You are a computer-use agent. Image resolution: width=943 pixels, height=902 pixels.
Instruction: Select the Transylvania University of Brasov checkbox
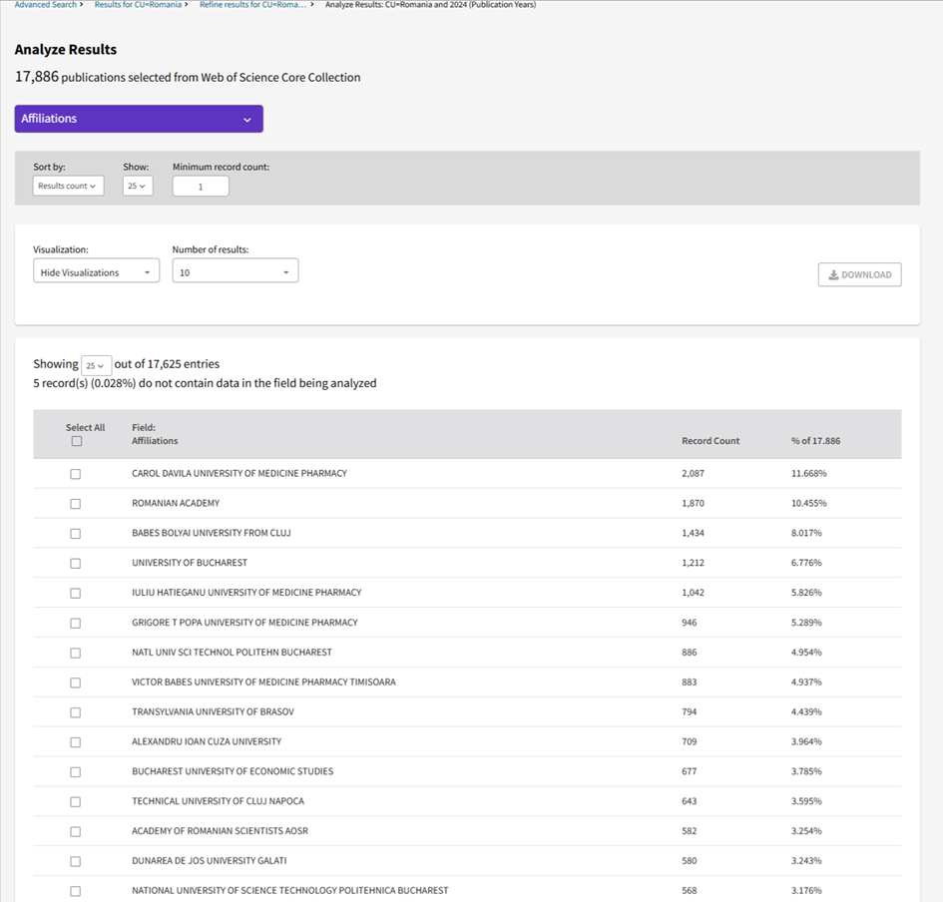point(76,712)
